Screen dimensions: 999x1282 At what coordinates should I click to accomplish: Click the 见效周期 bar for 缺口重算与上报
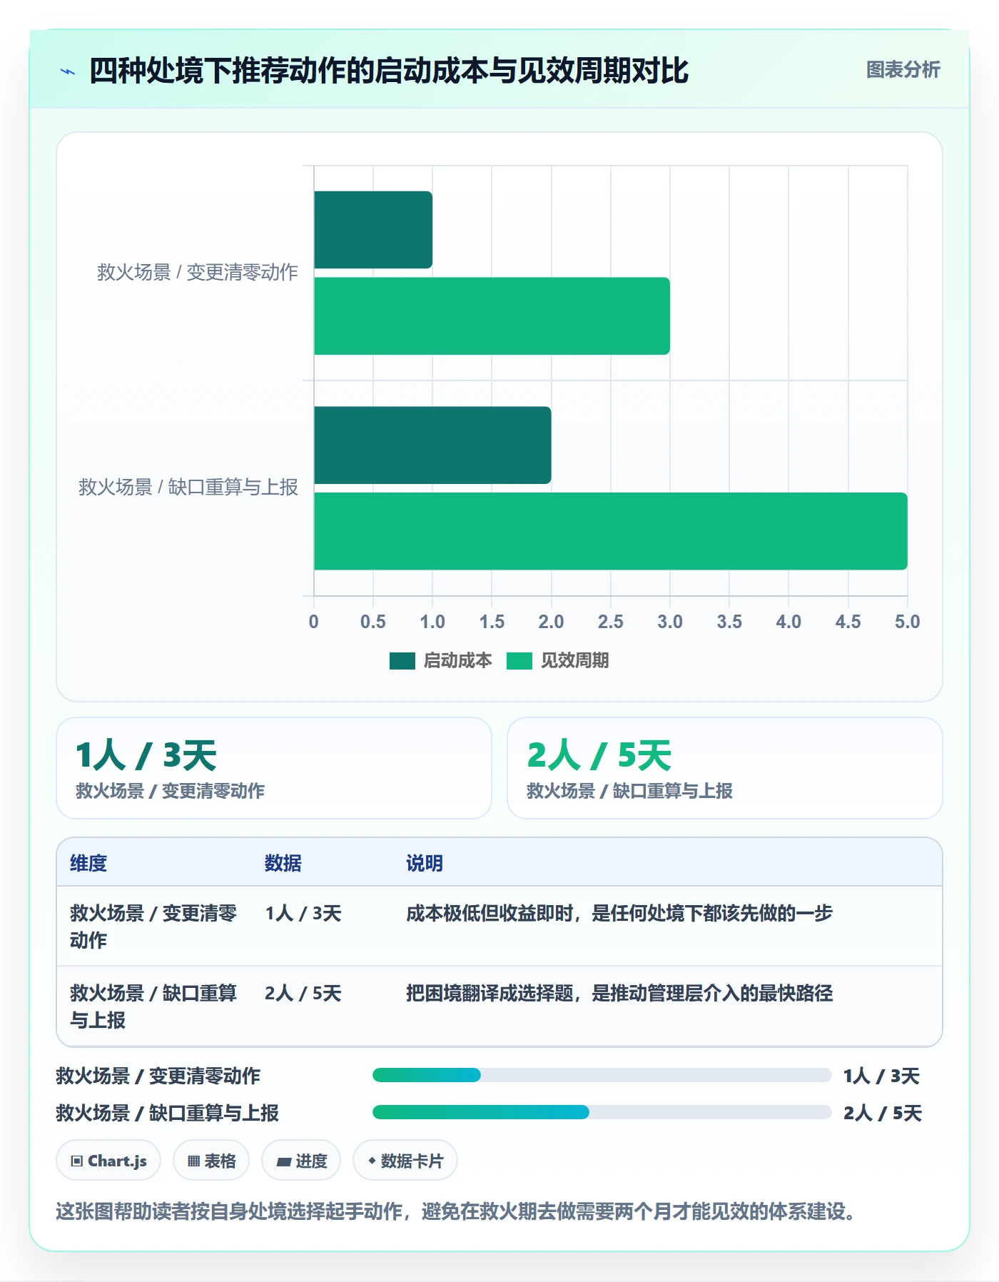click(x=611, y=531)
